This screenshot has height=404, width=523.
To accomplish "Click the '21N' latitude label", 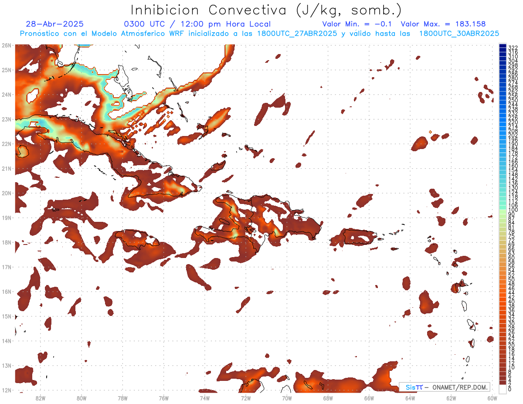I will coord(6,168).
